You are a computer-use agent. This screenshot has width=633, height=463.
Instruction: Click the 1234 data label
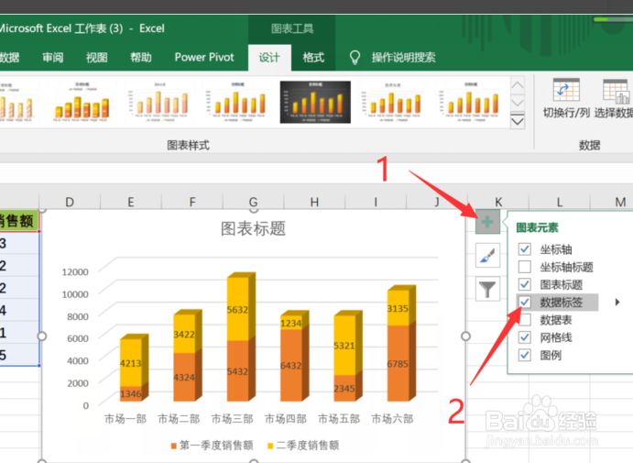click(x=291, y=324)
